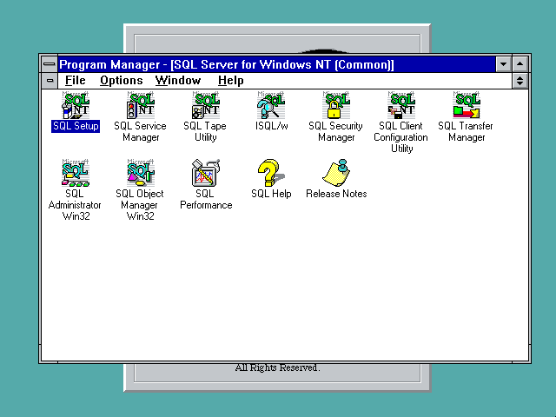The height and width of the screenshot is (417, 556).
Task: Select the SQL Transfer Manager icon
Action: (x=467, y=105)
